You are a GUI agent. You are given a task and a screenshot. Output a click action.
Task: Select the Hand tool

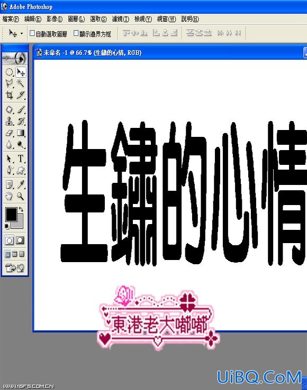coord(9,196)
